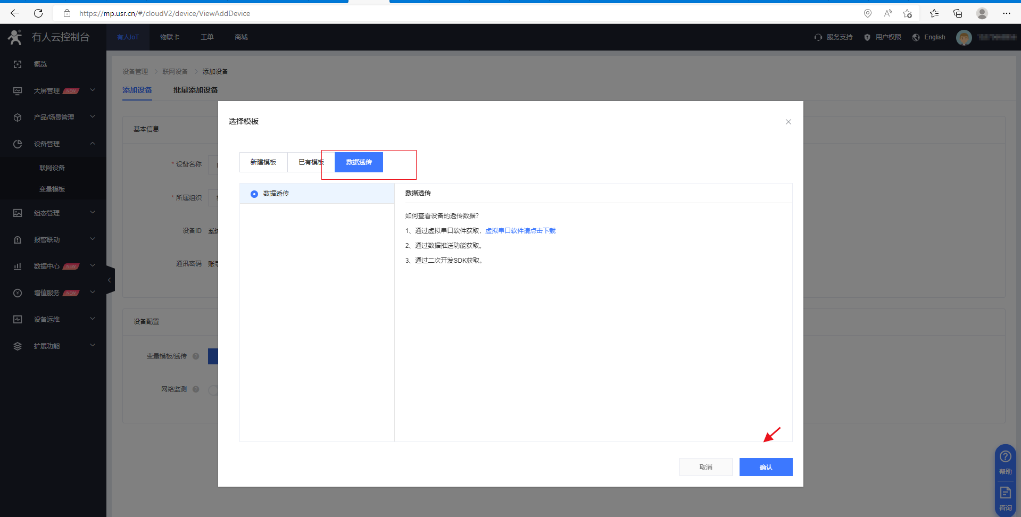Click the 概览 overview sidebar icon
The image size is (1021, 517).
point(18,64)
